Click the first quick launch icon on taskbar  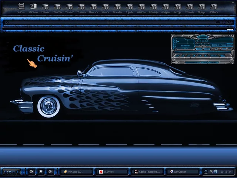tap(32, 172)
